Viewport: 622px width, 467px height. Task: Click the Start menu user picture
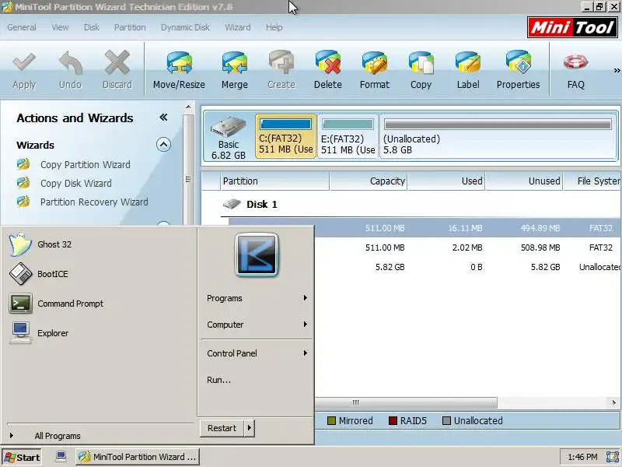coord(257,255)
